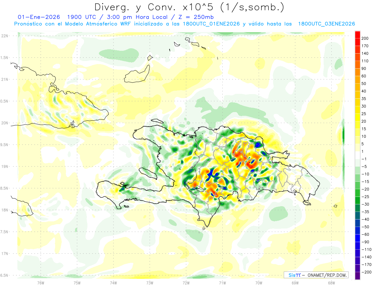Click the colorbar value '-30'
Viewport: 372px width, 287px height.
click(365, 204)
